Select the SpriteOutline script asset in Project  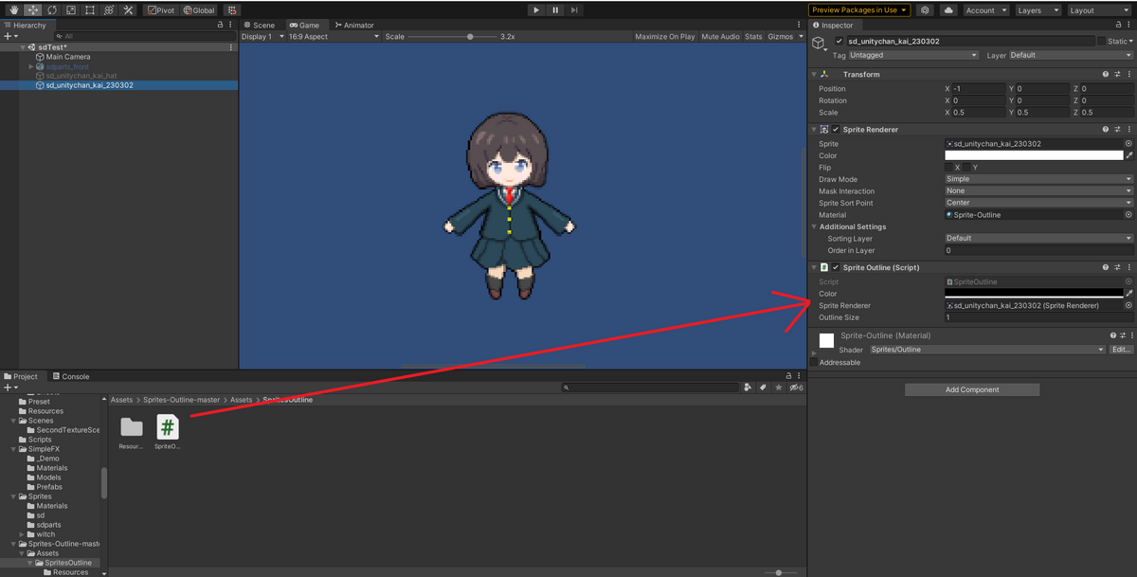[167, 428]
